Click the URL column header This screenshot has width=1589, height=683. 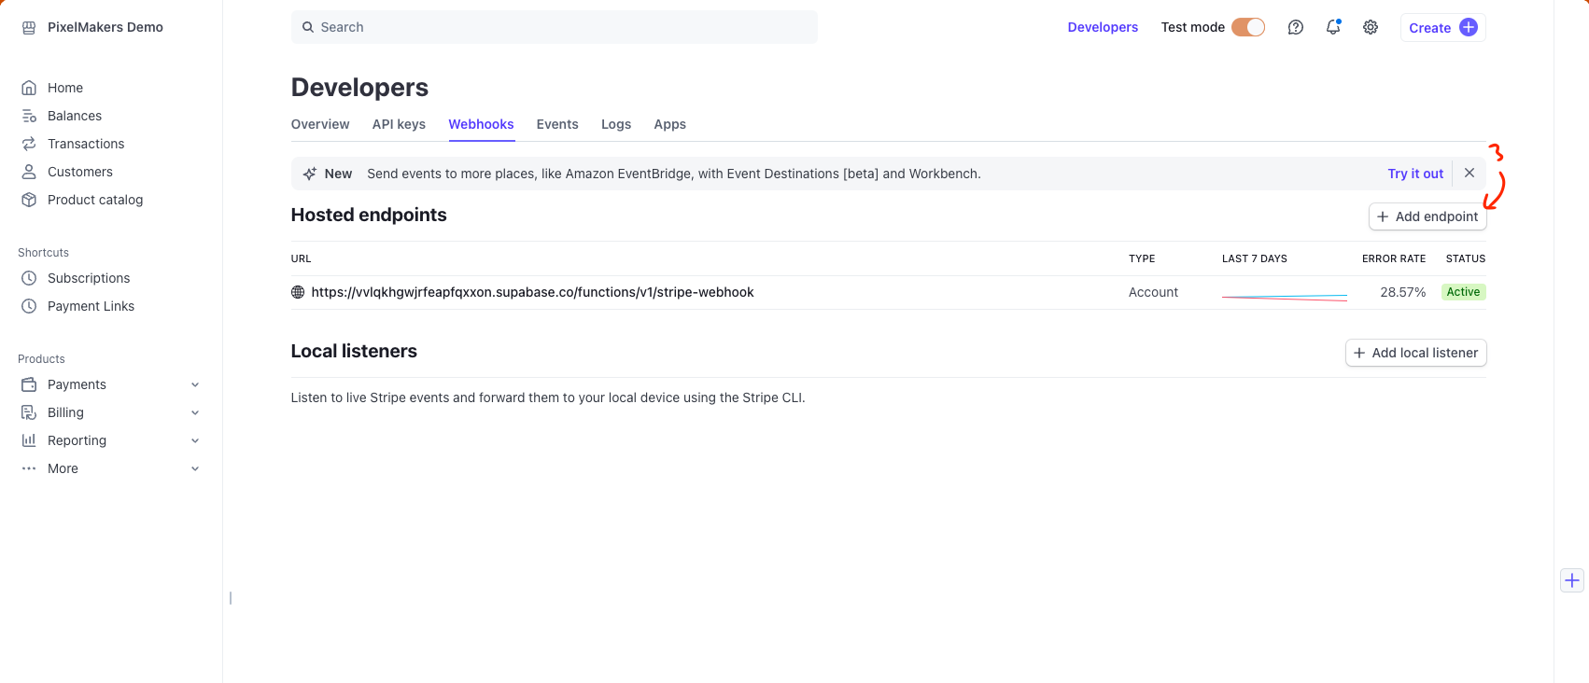[x=301, y=258]
